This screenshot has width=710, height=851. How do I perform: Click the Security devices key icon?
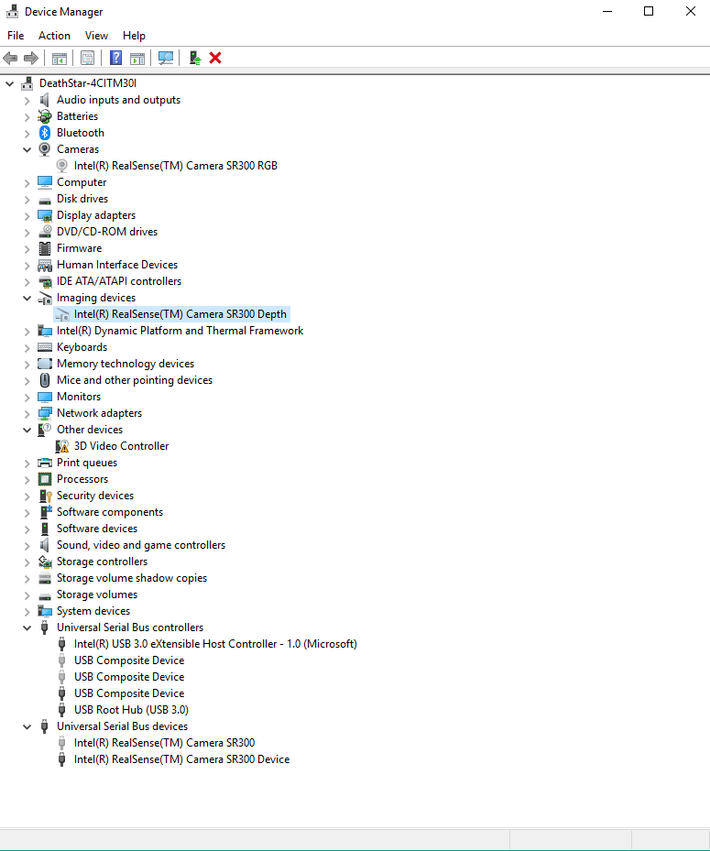(45, 496)
